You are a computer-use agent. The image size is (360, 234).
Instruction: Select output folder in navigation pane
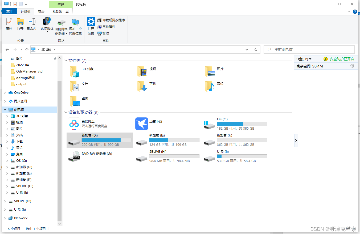tap(21, 84)
